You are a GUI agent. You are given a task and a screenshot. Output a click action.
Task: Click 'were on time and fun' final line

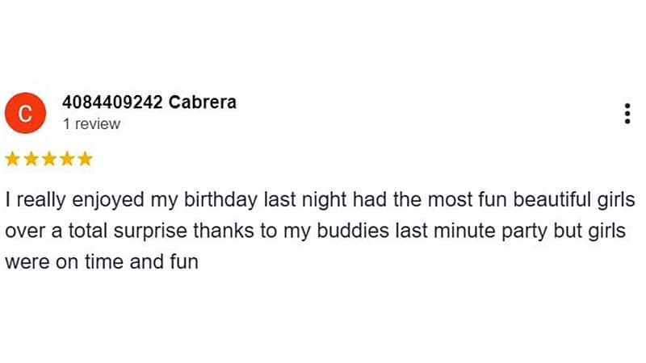[x=102, y=262]
